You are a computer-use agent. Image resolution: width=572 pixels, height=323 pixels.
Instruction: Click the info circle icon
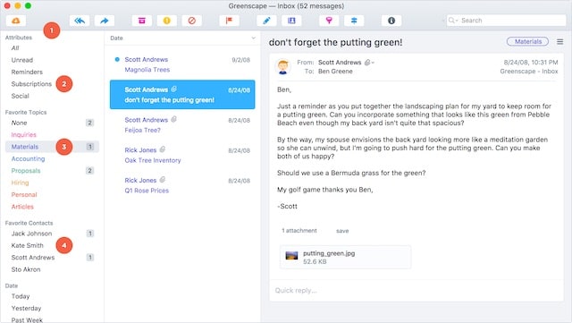[391, 21]
